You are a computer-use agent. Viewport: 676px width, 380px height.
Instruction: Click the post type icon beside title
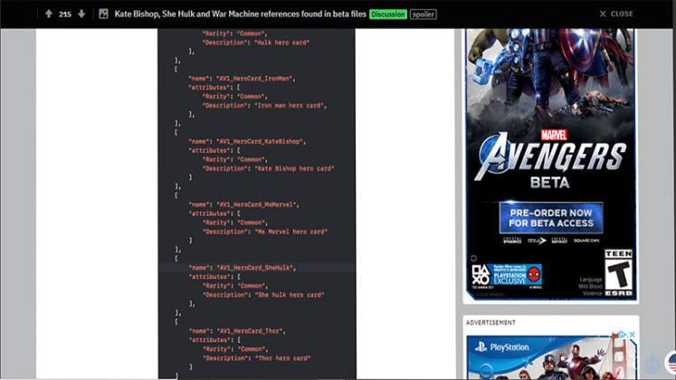[x=103, y=14]
